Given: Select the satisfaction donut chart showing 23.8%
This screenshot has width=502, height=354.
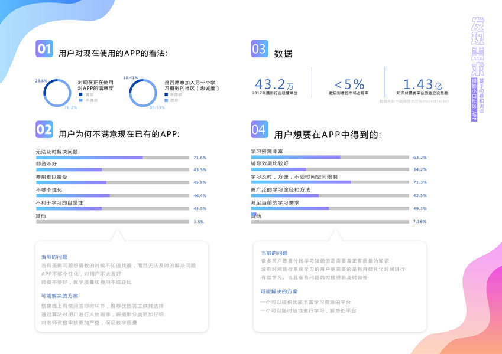Looking at the screenshot, I should coord(57,93).
